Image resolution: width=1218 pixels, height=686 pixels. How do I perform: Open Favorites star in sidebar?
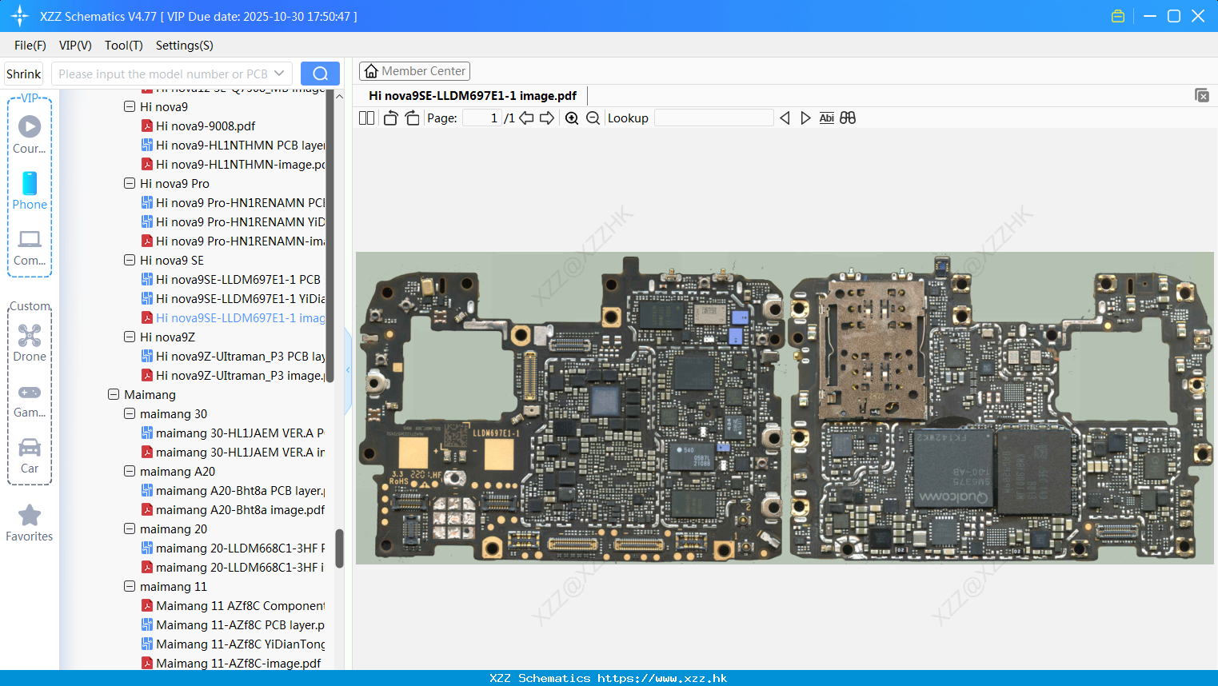[30, 524]
